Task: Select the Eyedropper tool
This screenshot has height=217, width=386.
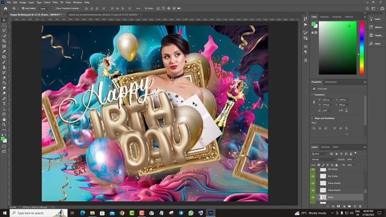Action: tap(4, 51)
